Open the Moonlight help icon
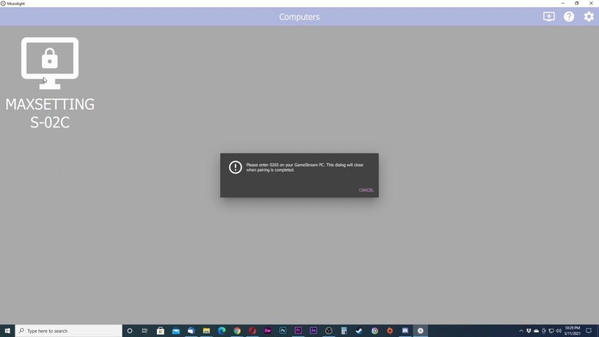Screen dimensions: 599x337 click(569, 16)
